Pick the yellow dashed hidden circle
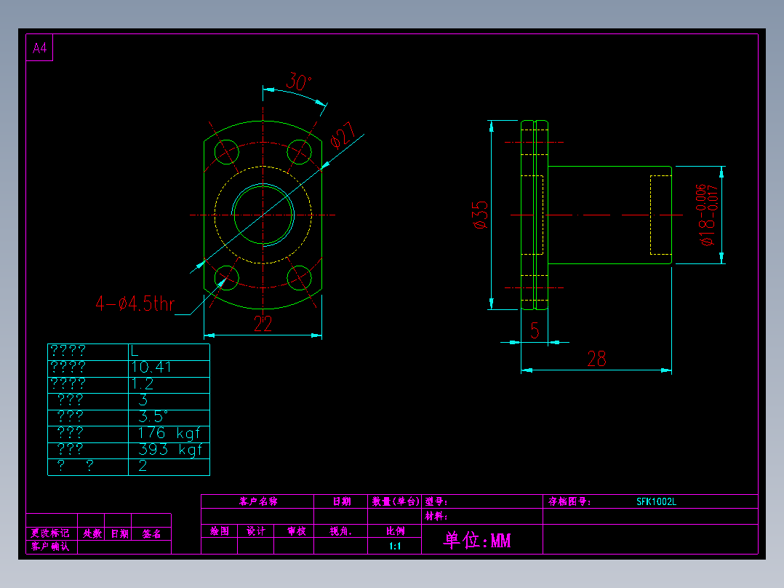The width and height of the screenshot is (784, 588). pyautogui.click(x=263, y=215)
